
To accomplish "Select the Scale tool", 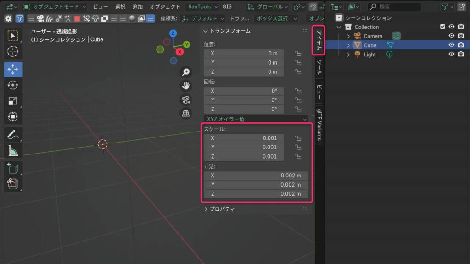I will click(13, 101).
